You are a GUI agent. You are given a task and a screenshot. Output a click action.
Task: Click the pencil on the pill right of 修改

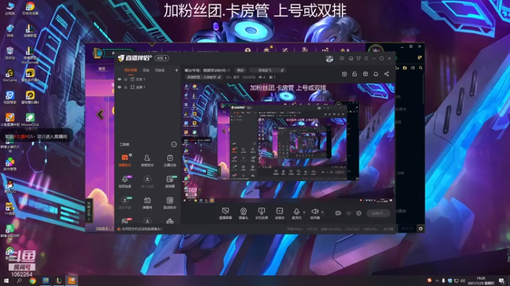click(x=282, y=70)
